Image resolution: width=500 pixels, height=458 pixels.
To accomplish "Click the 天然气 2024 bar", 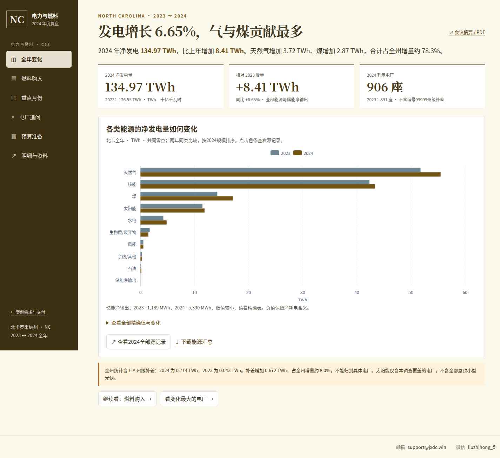I will [x=291, y=175].
